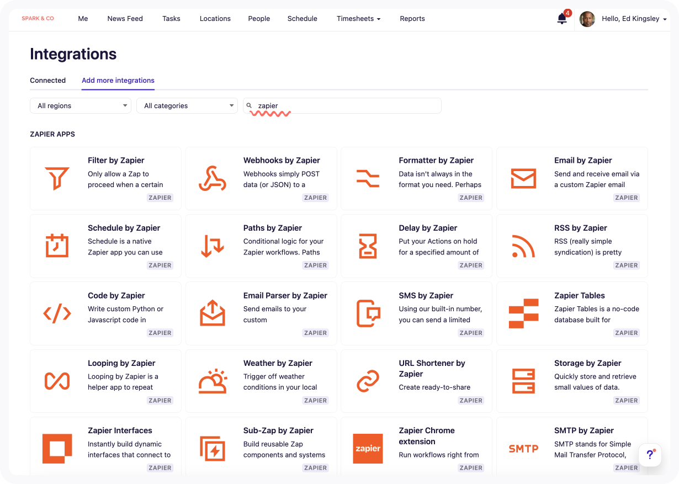The image size is (679, 484).
Task: Click the Sub-Zap by Zapier lightning icon
Action: point(213,449)
